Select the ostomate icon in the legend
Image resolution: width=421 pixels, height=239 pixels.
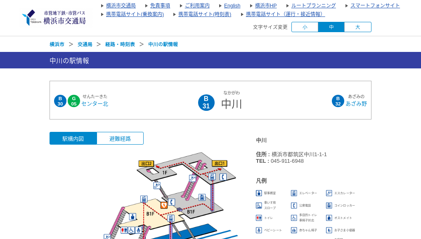(x=329, y=218)
